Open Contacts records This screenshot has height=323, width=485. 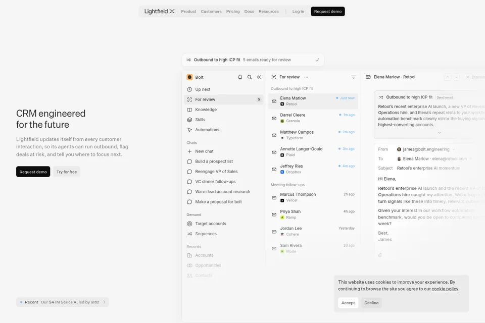pos(224,276)
